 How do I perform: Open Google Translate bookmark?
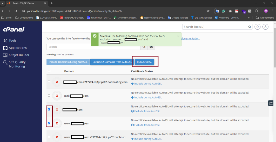click(178, 18)
